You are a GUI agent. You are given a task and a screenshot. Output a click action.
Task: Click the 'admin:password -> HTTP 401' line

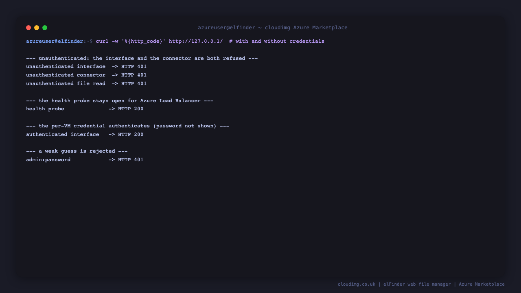click(85, 160)
